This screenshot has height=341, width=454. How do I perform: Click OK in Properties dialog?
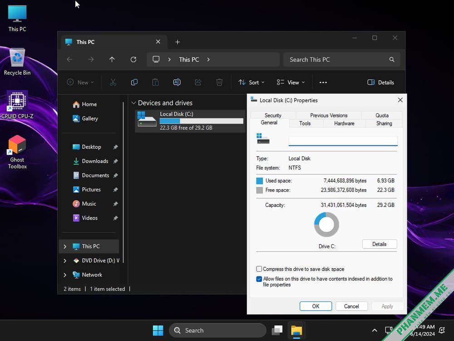pos(316,306)
